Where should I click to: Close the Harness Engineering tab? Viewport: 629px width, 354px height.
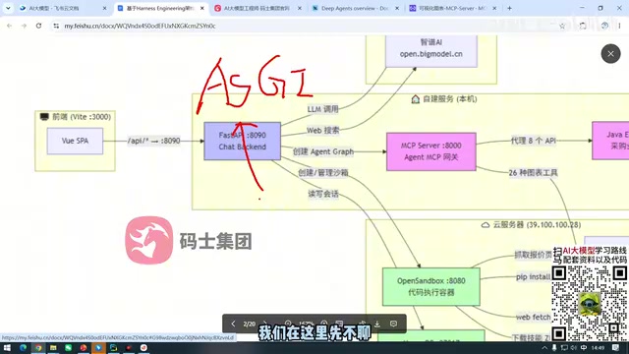tap(202, 8)
